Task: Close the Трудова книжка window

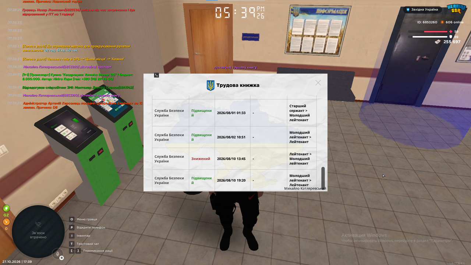Action: click(x=318, y=83)
